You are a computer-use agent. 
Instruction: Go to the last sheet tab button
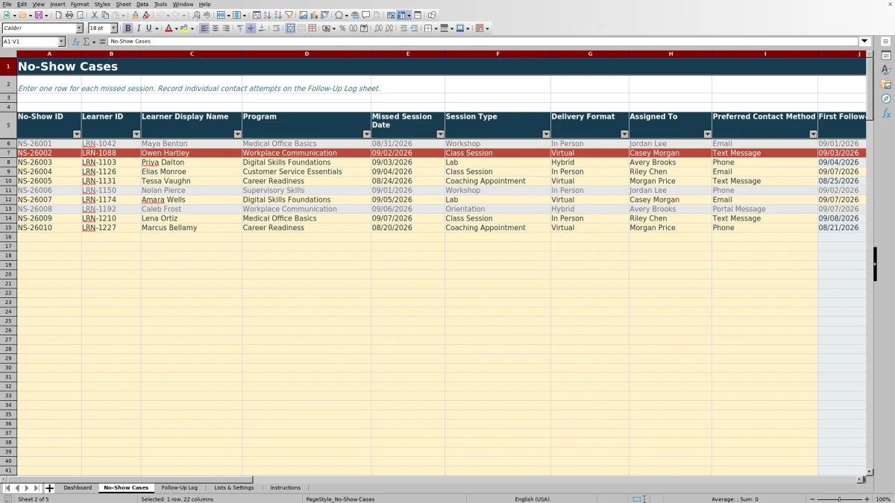pos(36,488)
